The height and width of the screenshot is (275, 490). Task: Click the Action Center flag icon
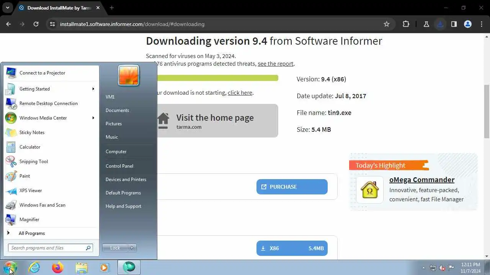tap(451, 268)
